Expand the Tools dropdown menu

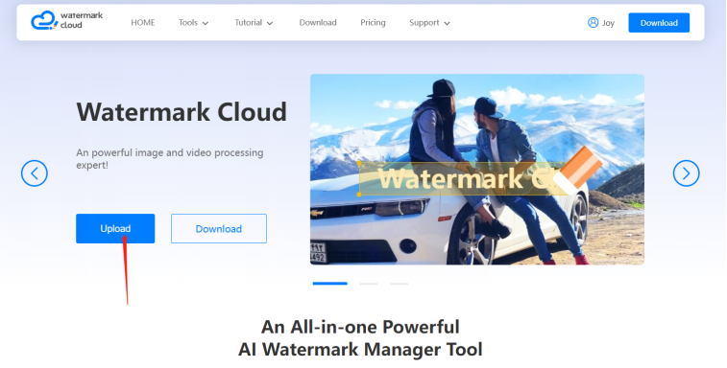click(194, 23)
